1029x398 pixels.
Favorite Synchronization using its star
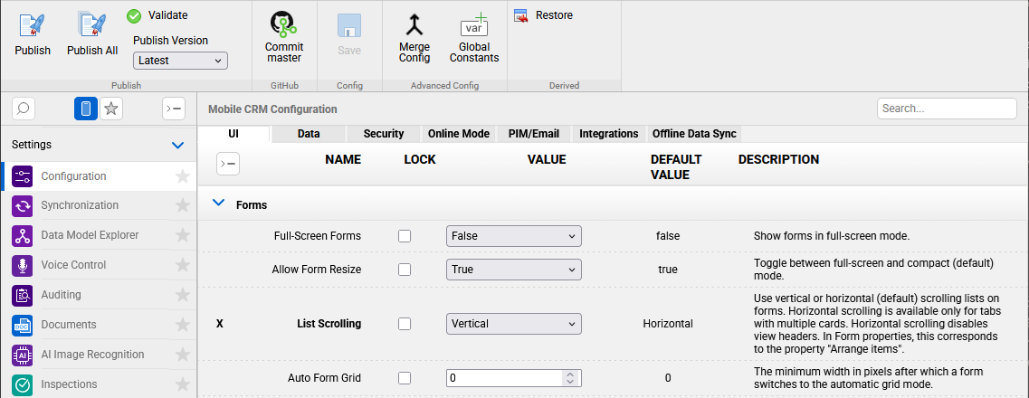click(183, 205)
